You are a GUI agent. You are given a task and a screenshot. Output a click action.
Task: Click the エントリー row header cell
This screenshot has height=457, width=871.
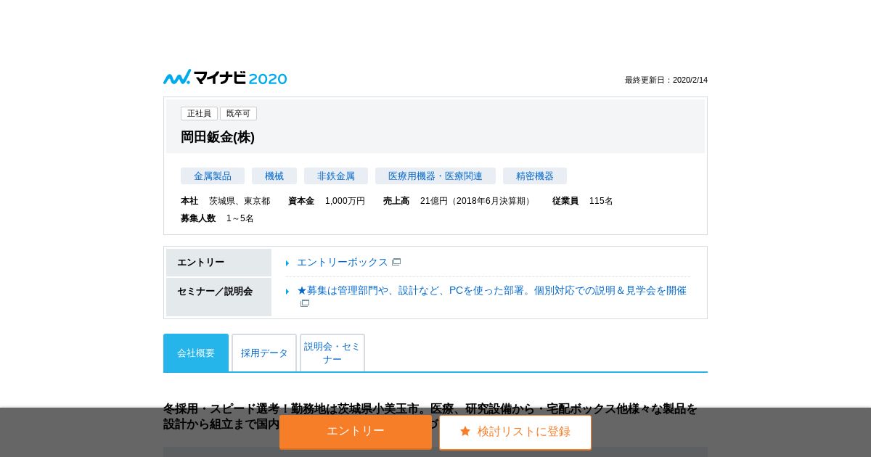(x=218, y=263)
